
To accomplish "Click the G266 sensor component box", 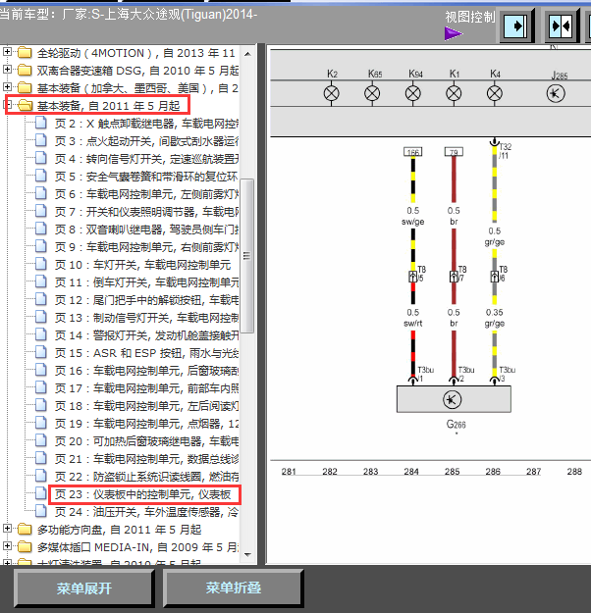I will [454, 399].
